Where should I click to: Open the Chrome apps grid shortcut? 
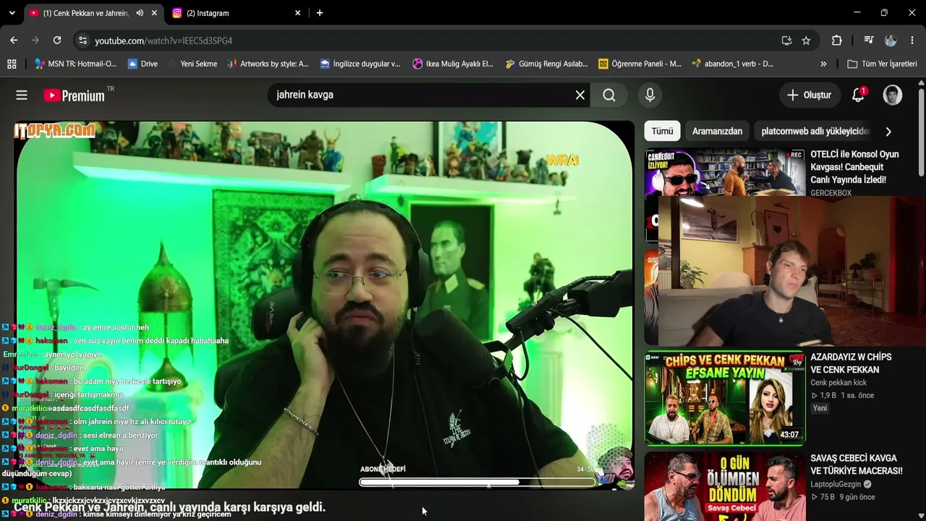pyautogui.click(x=12, y=64)
